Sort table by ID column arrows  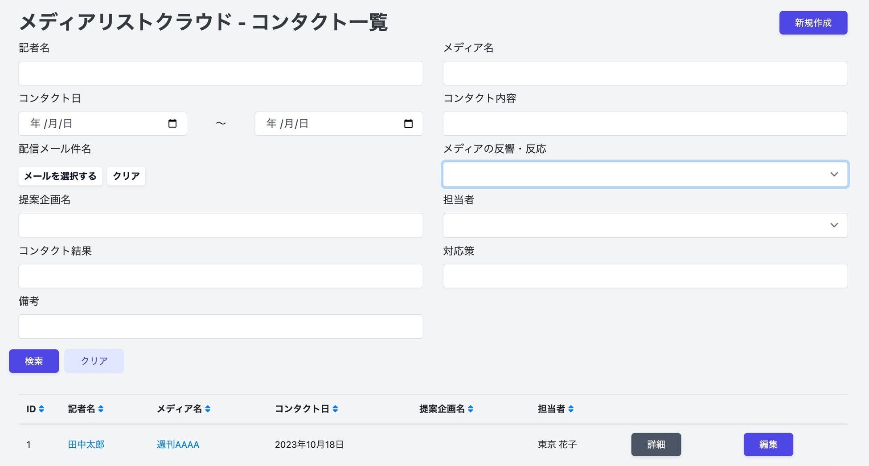41,409
